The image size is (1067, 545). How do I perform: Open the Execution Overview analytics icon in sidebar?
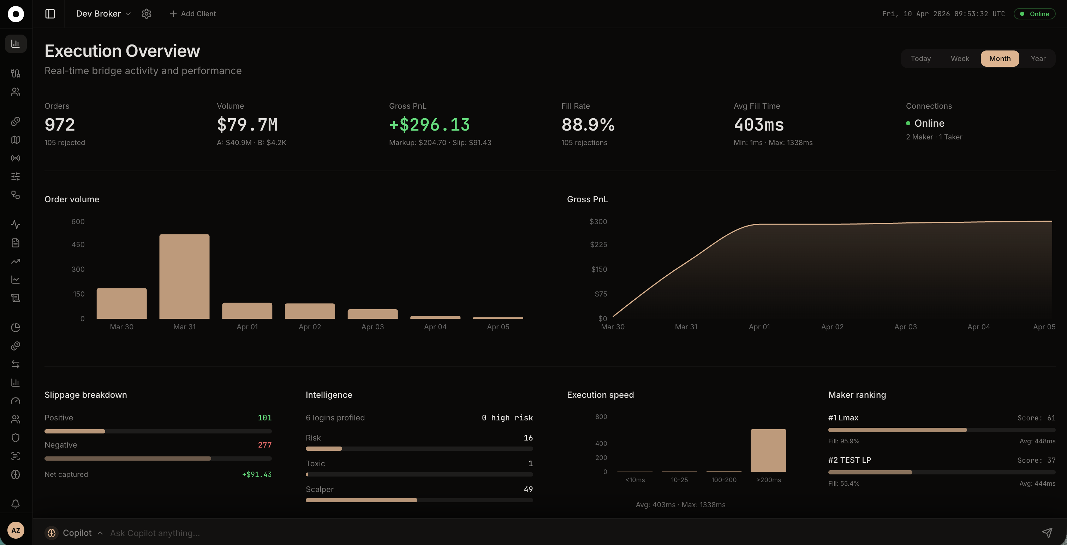pos(15,43)
